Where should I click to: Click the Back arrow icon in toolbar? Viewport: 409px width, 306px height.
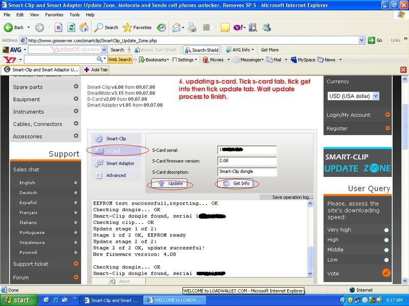8,28
